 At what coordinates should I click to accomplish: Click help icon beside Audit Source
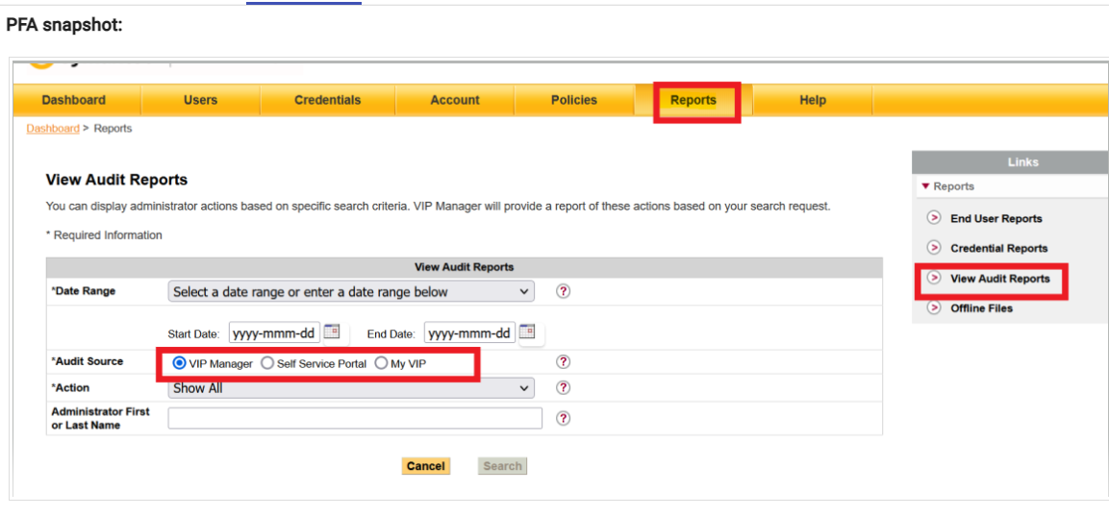pos(564,362)
